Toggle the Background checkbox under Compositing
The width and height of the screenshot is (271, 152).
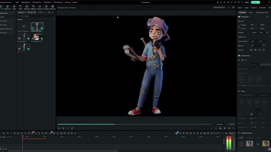(239, 60)
